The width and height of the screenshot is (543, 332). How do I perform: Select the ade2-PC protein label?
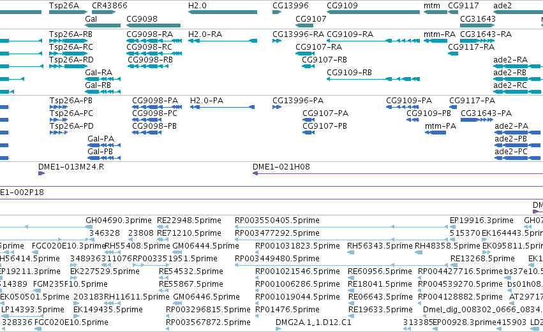(x=511, y=152)
